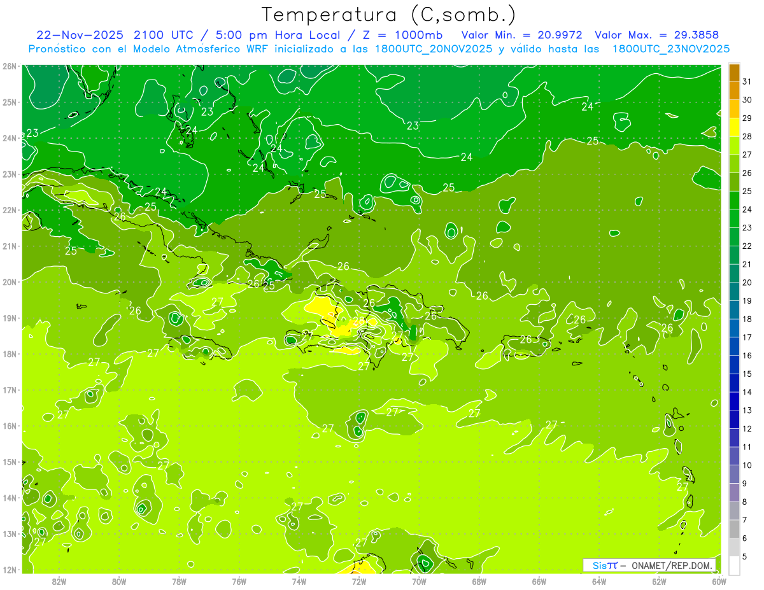Click the yellow color scale segment between 28 and 29
The image size is (764, 590).
[734, 127]
